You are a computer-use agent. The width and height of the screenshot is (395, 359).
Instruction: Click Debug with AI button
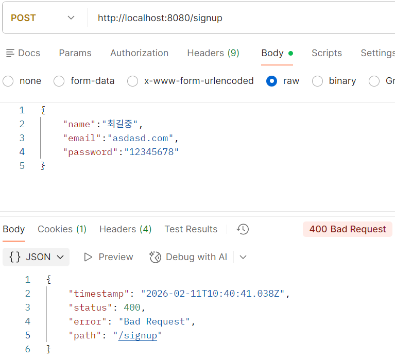click(188, 257)
